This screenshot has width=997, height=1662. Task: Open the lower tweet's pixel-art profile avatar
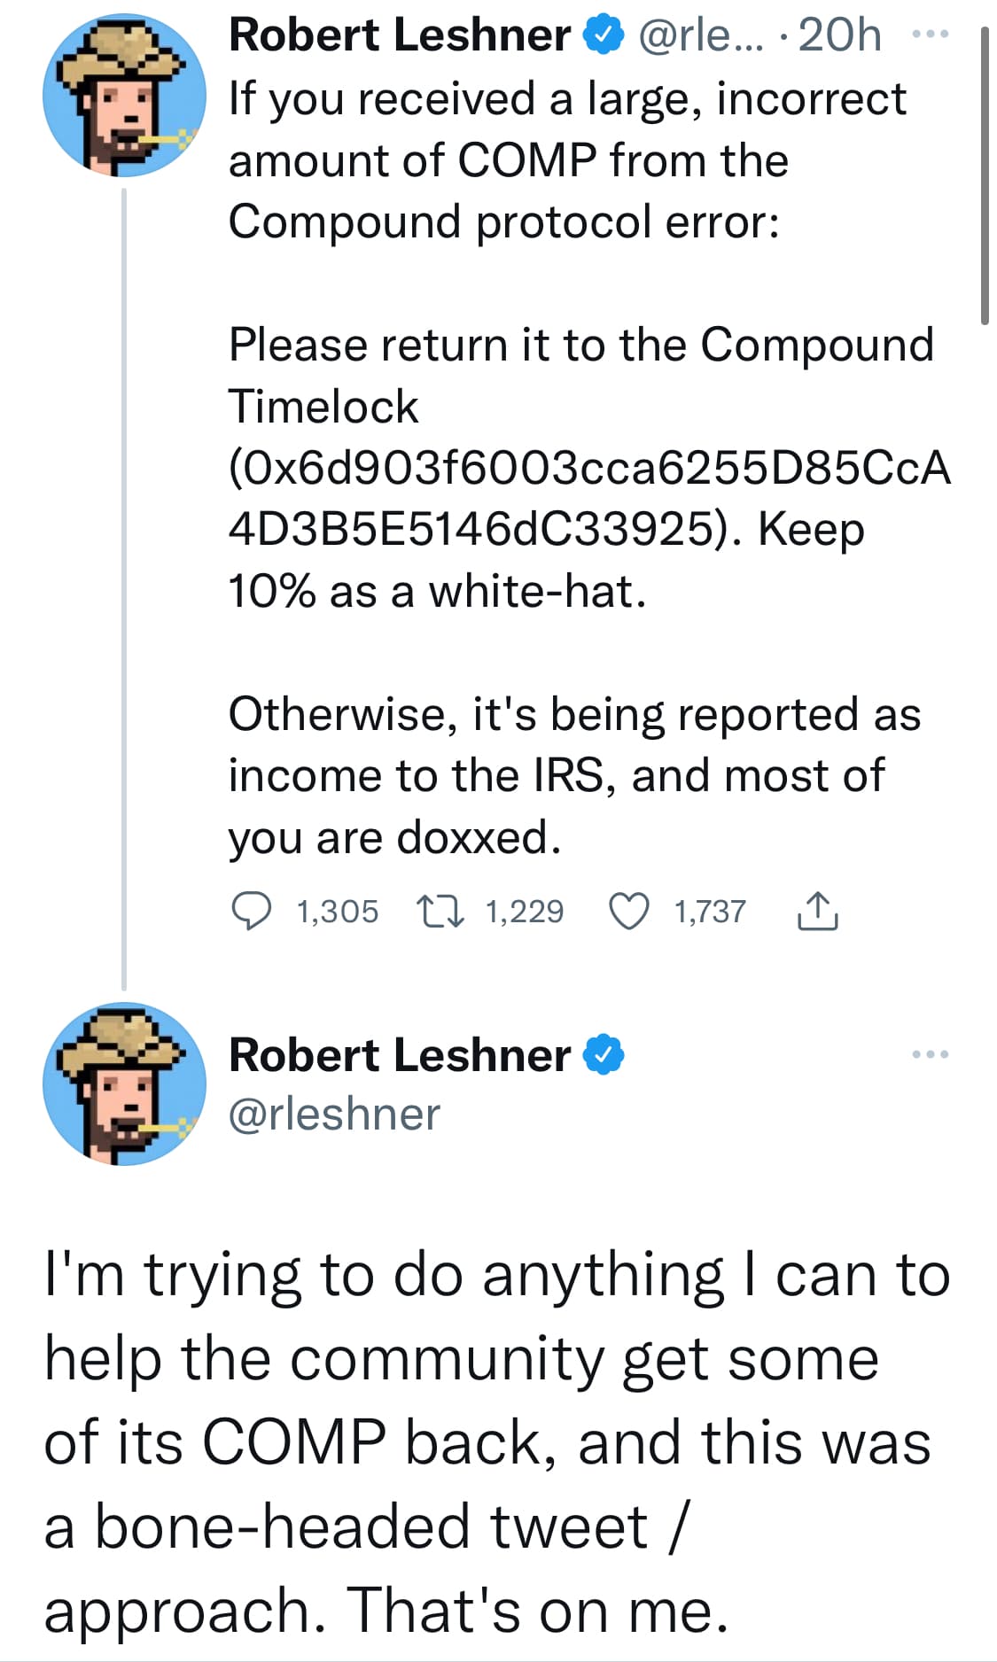click(124, 1083)
